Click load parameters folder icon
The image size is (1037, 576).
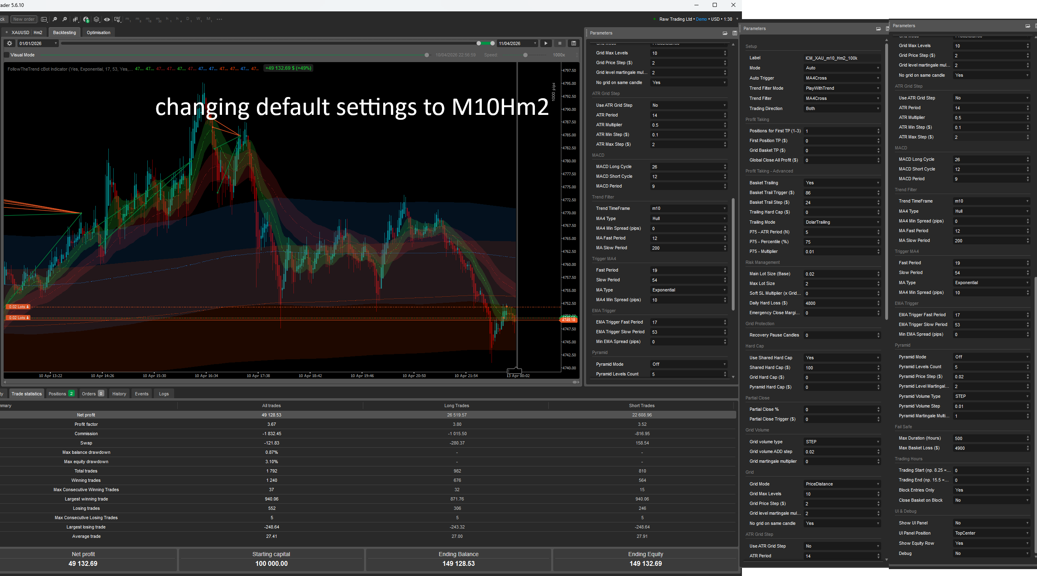[725, 33]
